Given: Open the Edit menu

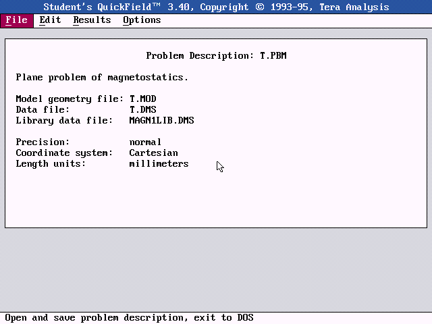Looking at the screenshot, I should coord(50,20).
